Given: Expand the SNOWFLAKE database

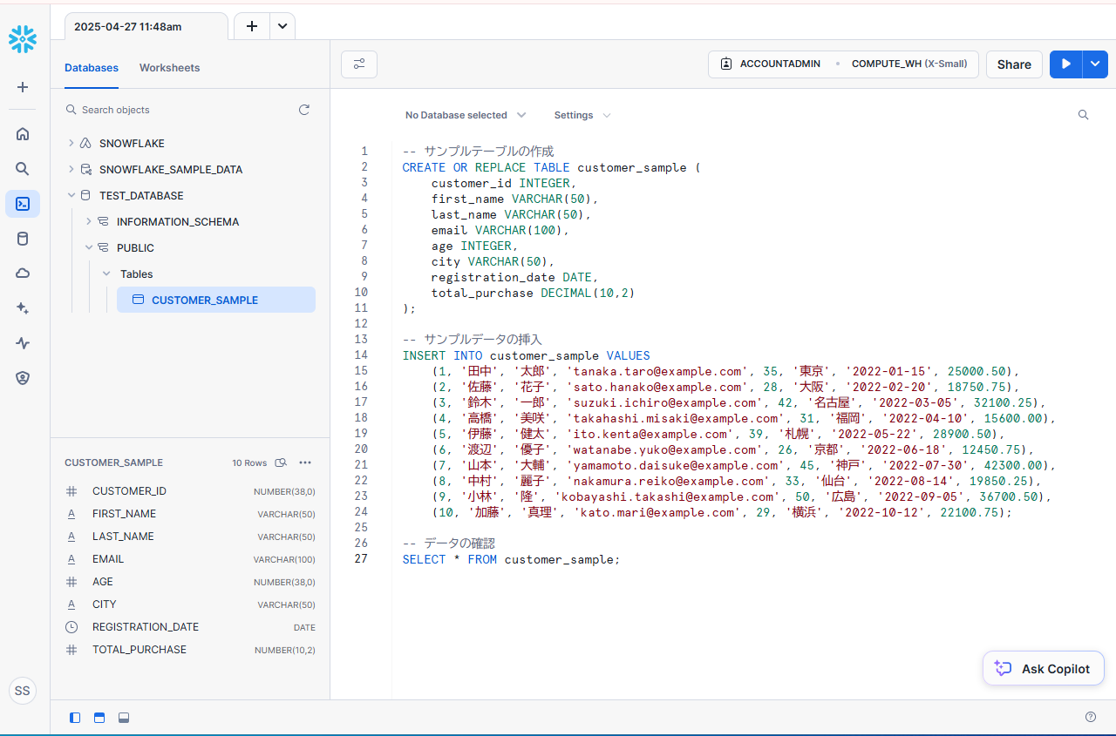Looking at the screenshot, I should pyautogui.click(x=71, y=143).
